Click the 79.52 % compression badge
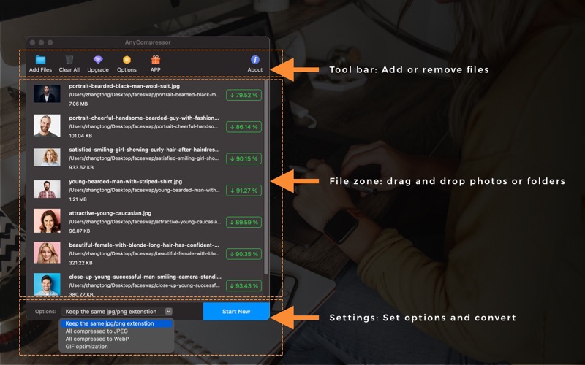 pyautogui.click(x=244, y=95)
